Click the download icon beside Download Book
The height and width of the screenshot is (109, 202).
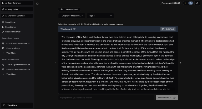[62, 9]
